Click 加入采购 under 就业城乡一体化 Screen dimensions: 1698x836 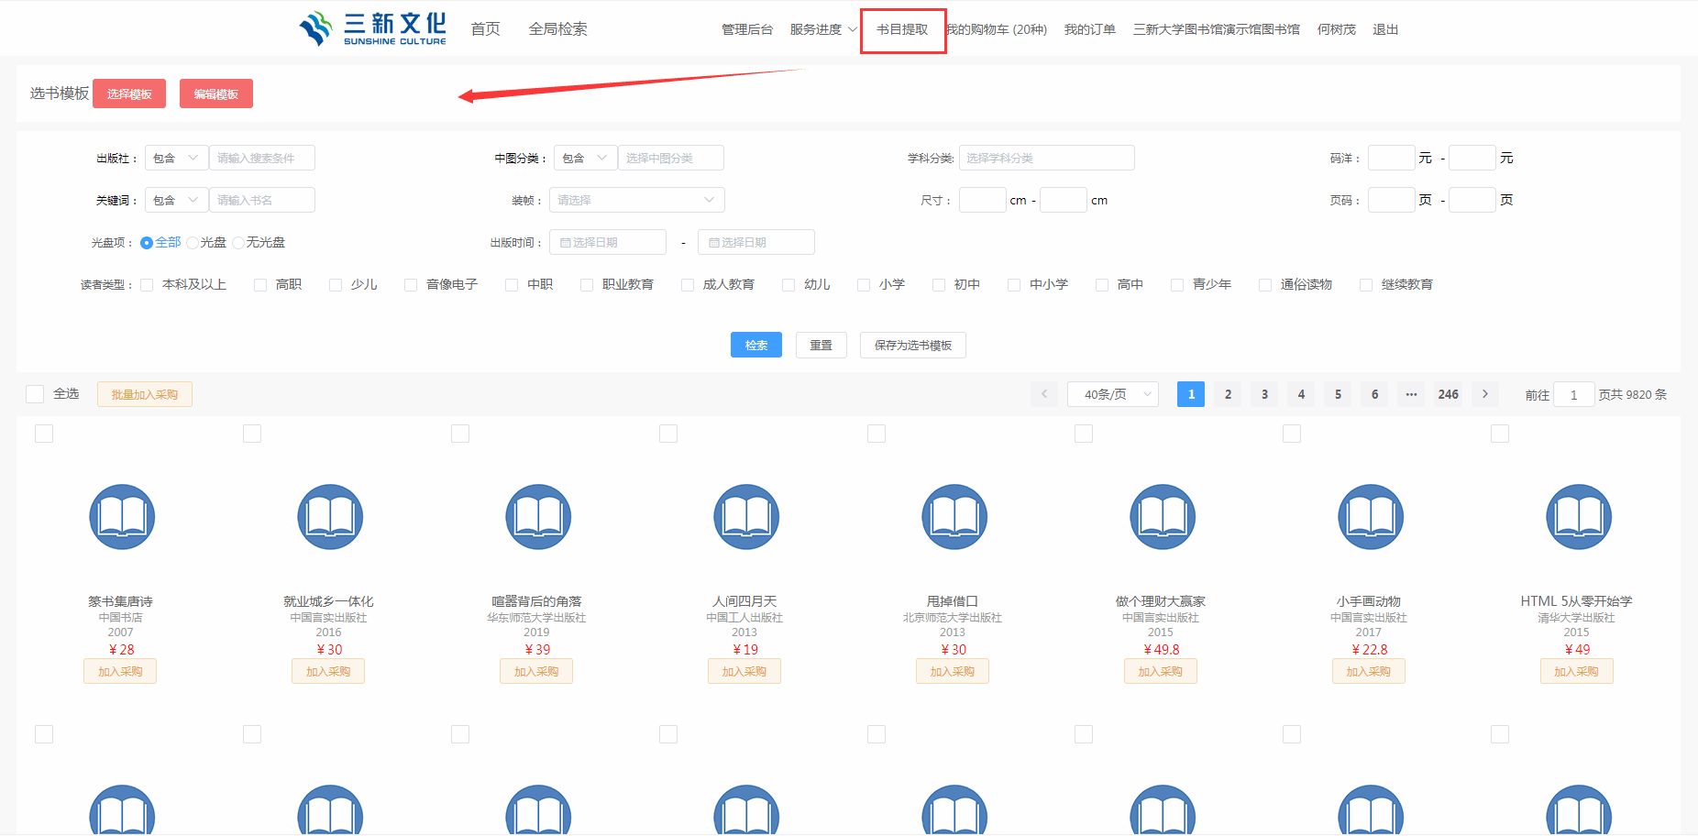pyautogui.click(x=328, y=672)
